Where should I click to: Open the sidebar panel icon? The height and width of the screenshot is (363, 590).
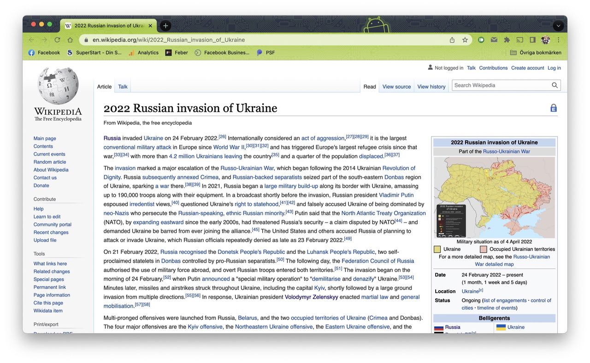[532, 40]
